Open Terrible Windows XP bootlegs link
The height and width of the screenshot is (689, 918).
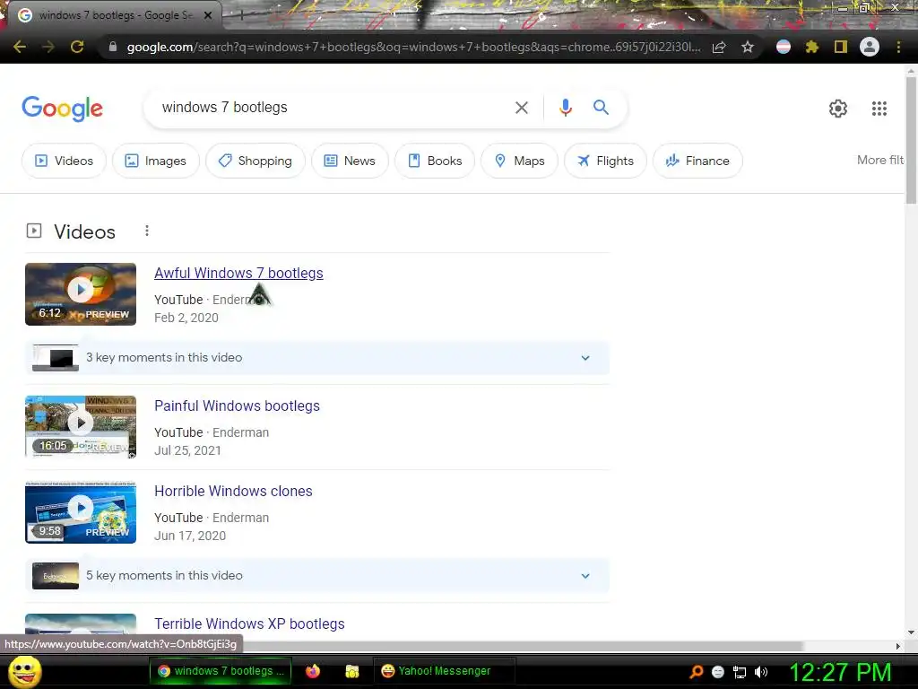249,624
